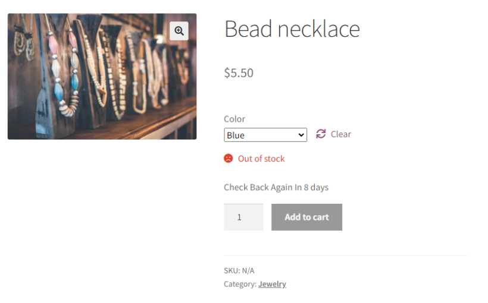Screen dimensions: 488x303
Task: Click the N/A SKU value
Action: coord(248,270)
